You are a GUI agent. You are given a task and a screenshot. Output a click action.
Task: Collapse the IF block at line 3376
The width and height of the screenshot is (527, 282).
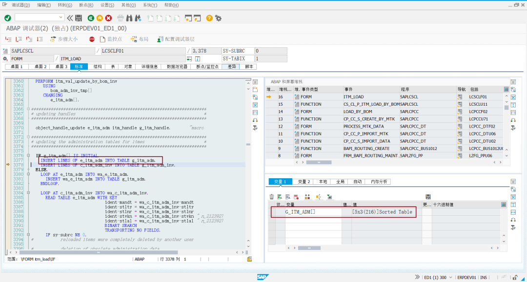tap(28, 155)
